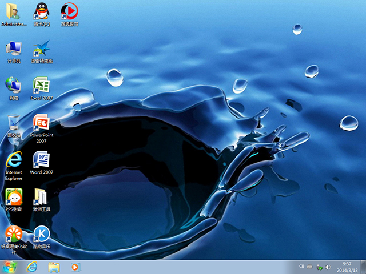Open the Tencent QQ desktop shortcut
The width and height of the screenshot is (366, 274).
41,11
